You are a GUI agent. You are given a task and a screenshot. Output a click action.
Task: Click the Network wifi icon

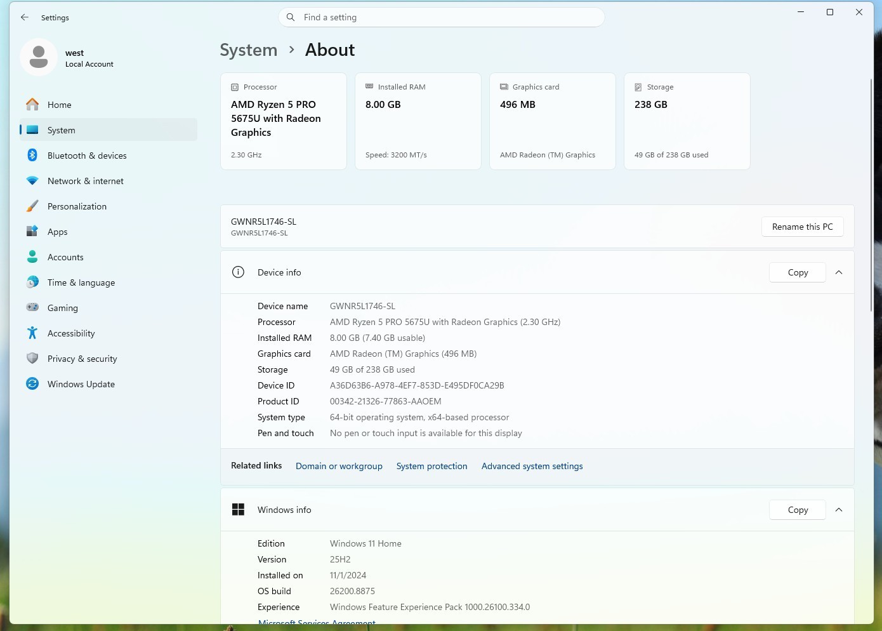(x=32, y=181)
